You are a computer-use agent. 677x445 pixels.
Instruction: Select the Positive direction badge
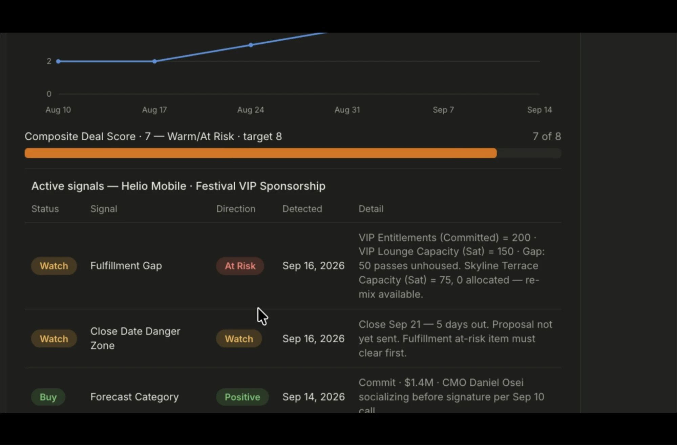(242, 397)
